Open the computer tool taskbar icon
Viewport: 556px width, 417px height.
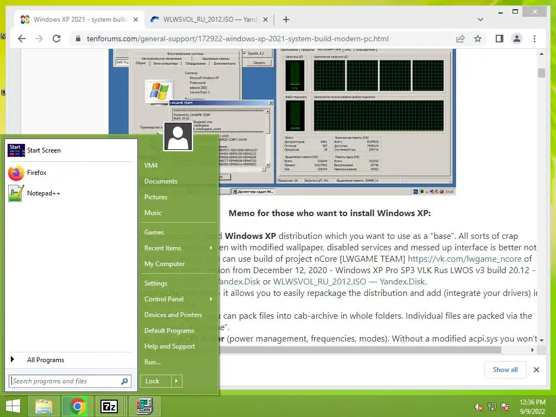point(144,406)
